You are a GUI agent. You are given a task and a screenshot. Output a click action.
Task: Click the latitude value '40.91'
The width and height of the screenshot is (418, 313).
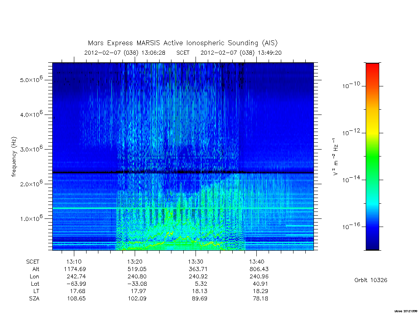[x=260, y=284]
